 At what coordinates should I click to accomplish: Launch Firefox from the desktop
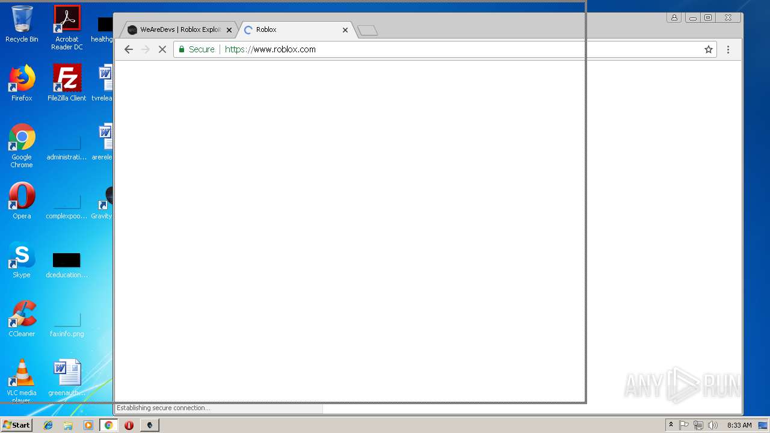click(x=22, y=83)
